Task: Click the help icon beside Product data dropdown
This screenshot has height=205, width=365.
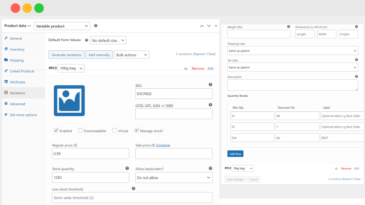Action: 95,26
